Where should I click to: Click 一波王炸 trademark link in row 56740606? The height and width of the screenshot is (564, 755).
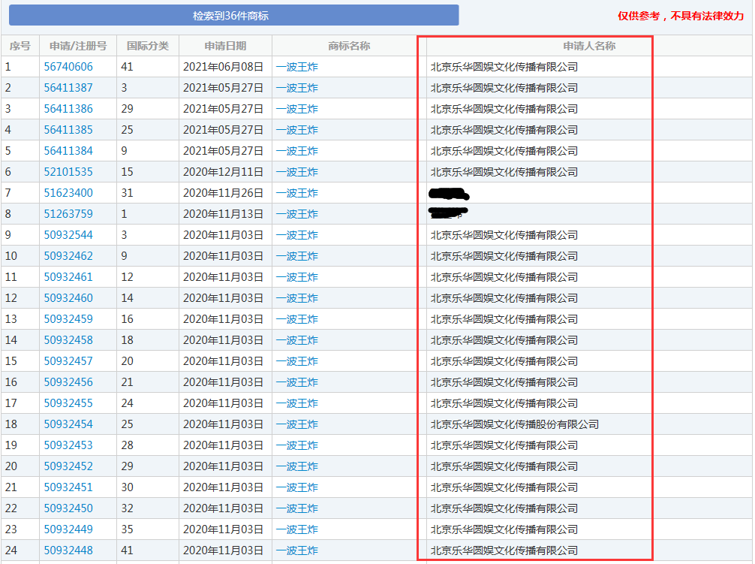point(297,67)
